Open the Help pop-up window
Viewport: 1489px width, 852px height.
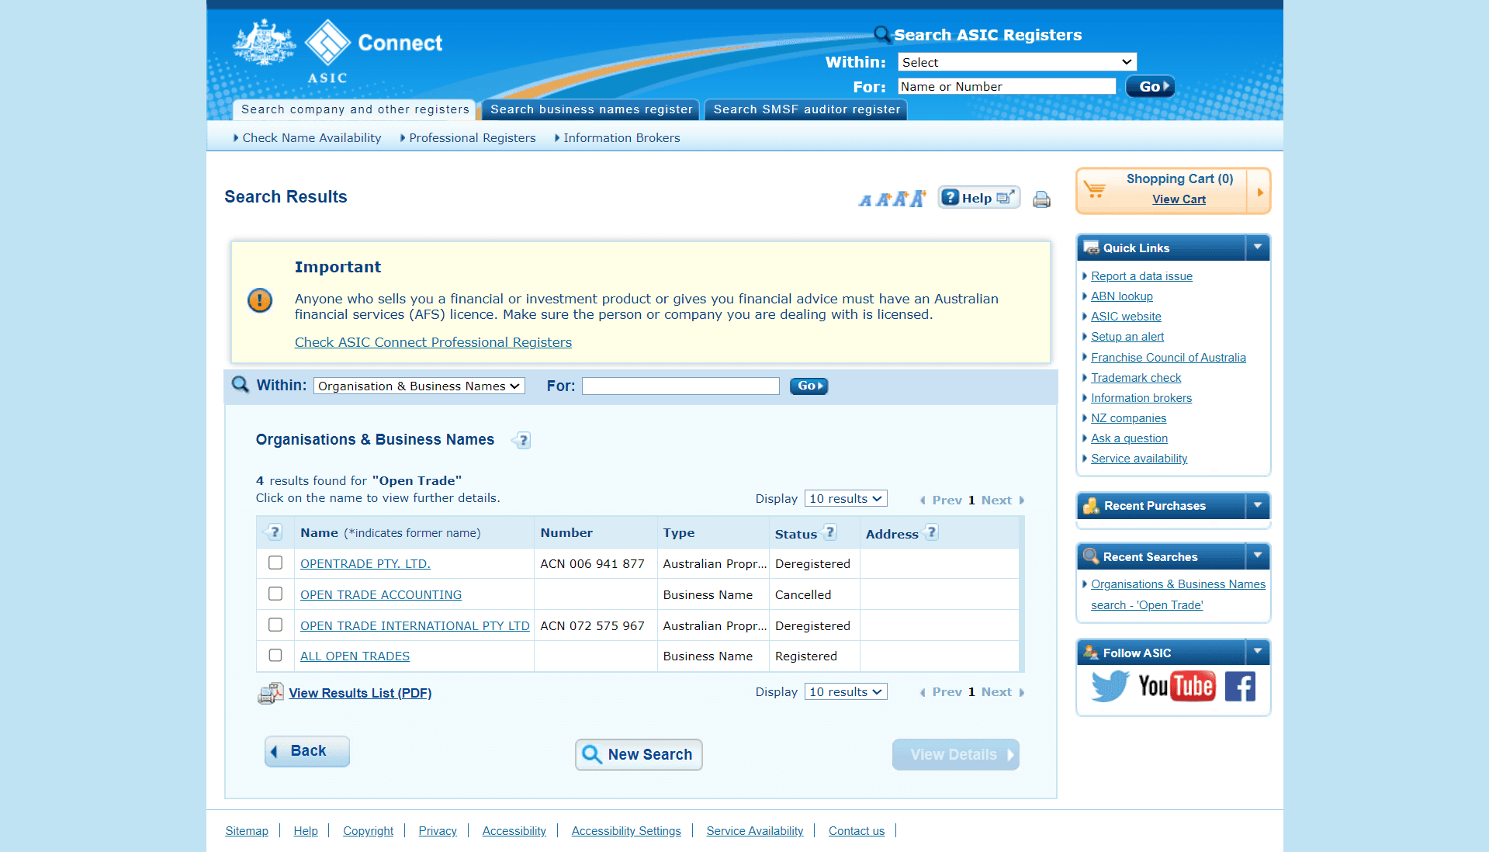(x=978, y=198)
